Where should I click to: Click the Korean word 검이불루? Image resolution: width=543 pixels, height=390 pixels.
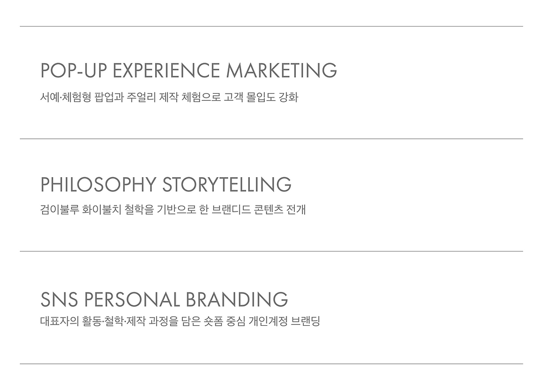click(x=59, y=211)
